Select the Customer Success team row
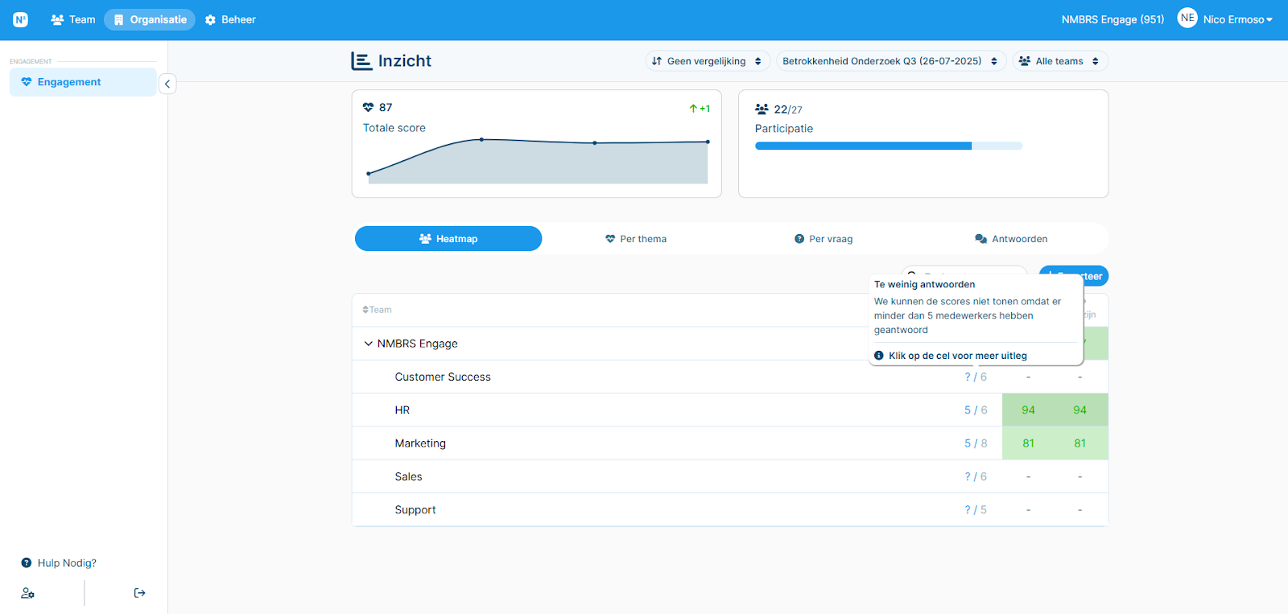The width and height of the screenshot is (1288, 614). [730, 377]
